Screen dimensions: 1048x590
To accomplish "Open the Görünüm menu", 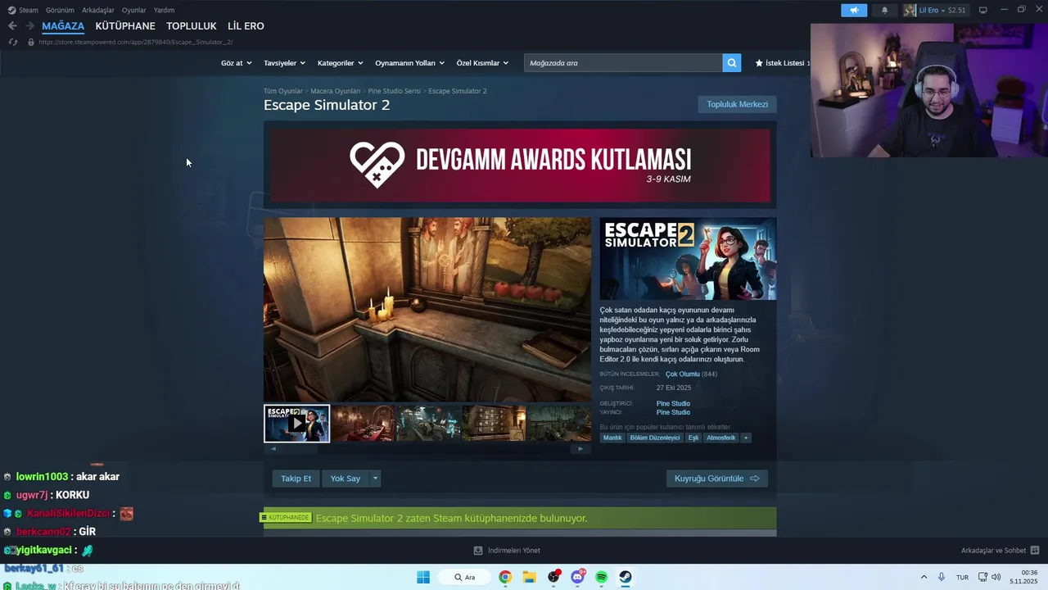I will point(60,10).
